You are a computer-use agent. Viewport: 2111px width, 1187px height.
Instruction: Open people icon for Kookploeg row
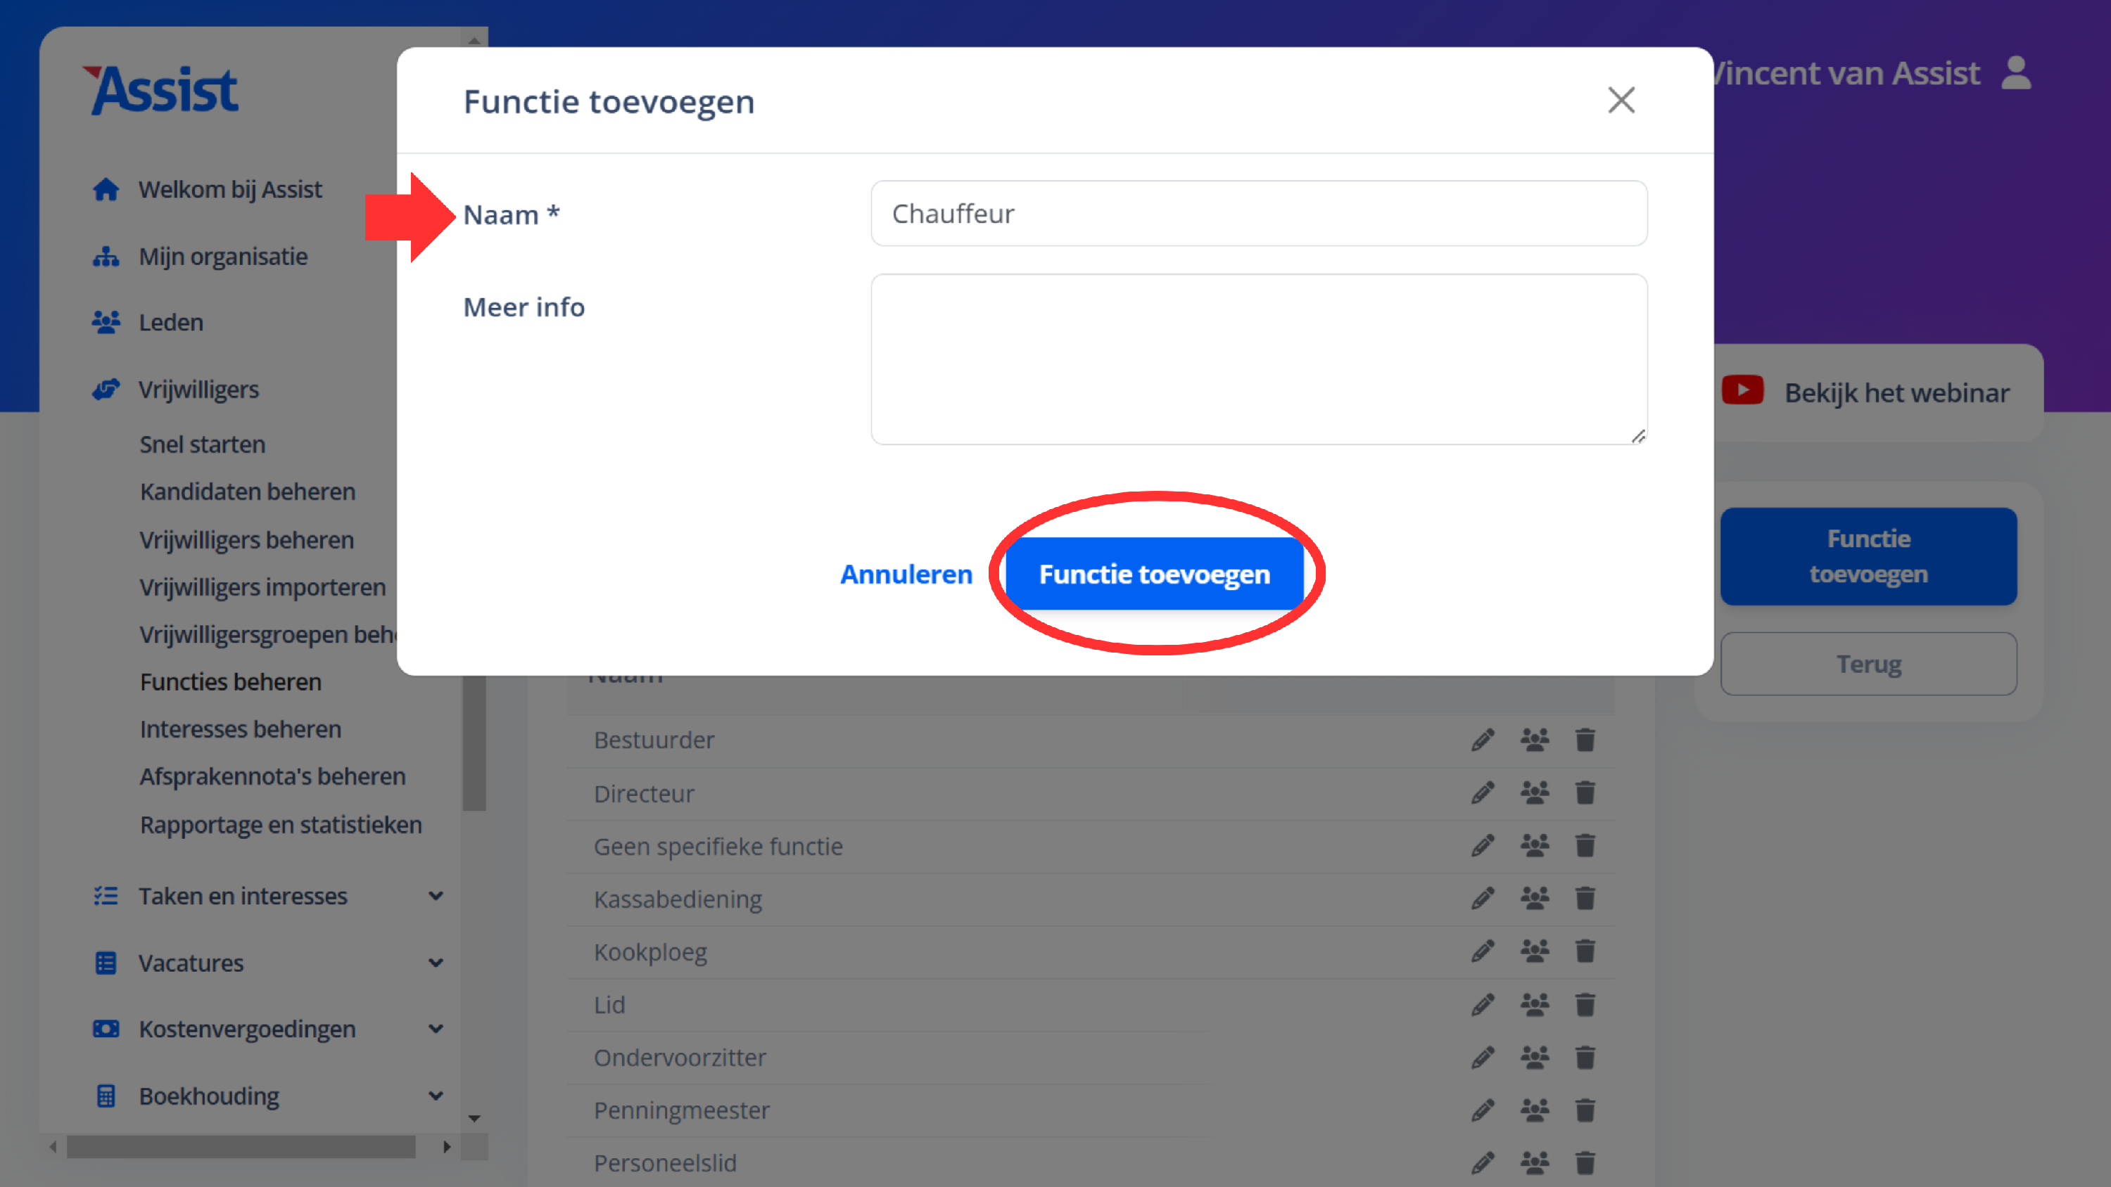1534,951
